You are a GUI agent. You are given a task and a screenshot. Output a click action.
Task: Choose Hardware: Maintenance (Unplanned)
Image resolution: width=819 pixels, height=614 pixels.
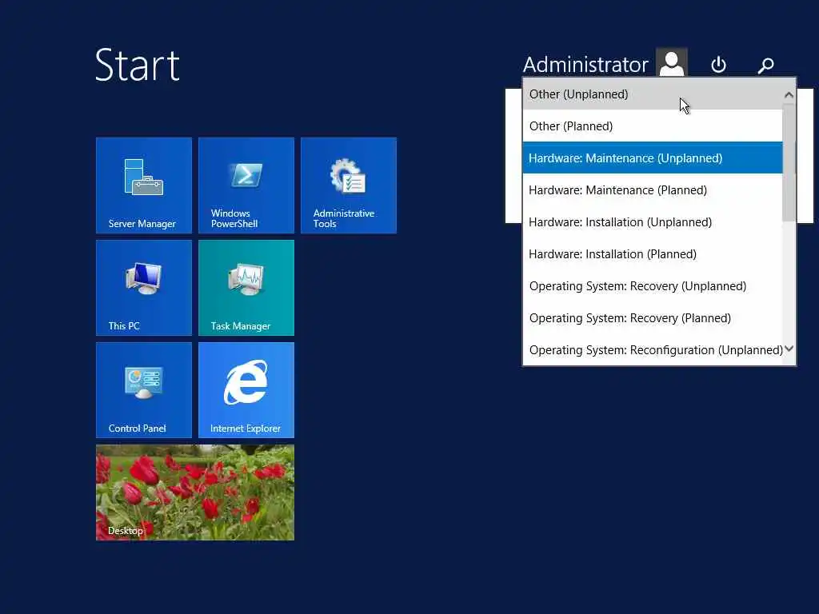653,157
